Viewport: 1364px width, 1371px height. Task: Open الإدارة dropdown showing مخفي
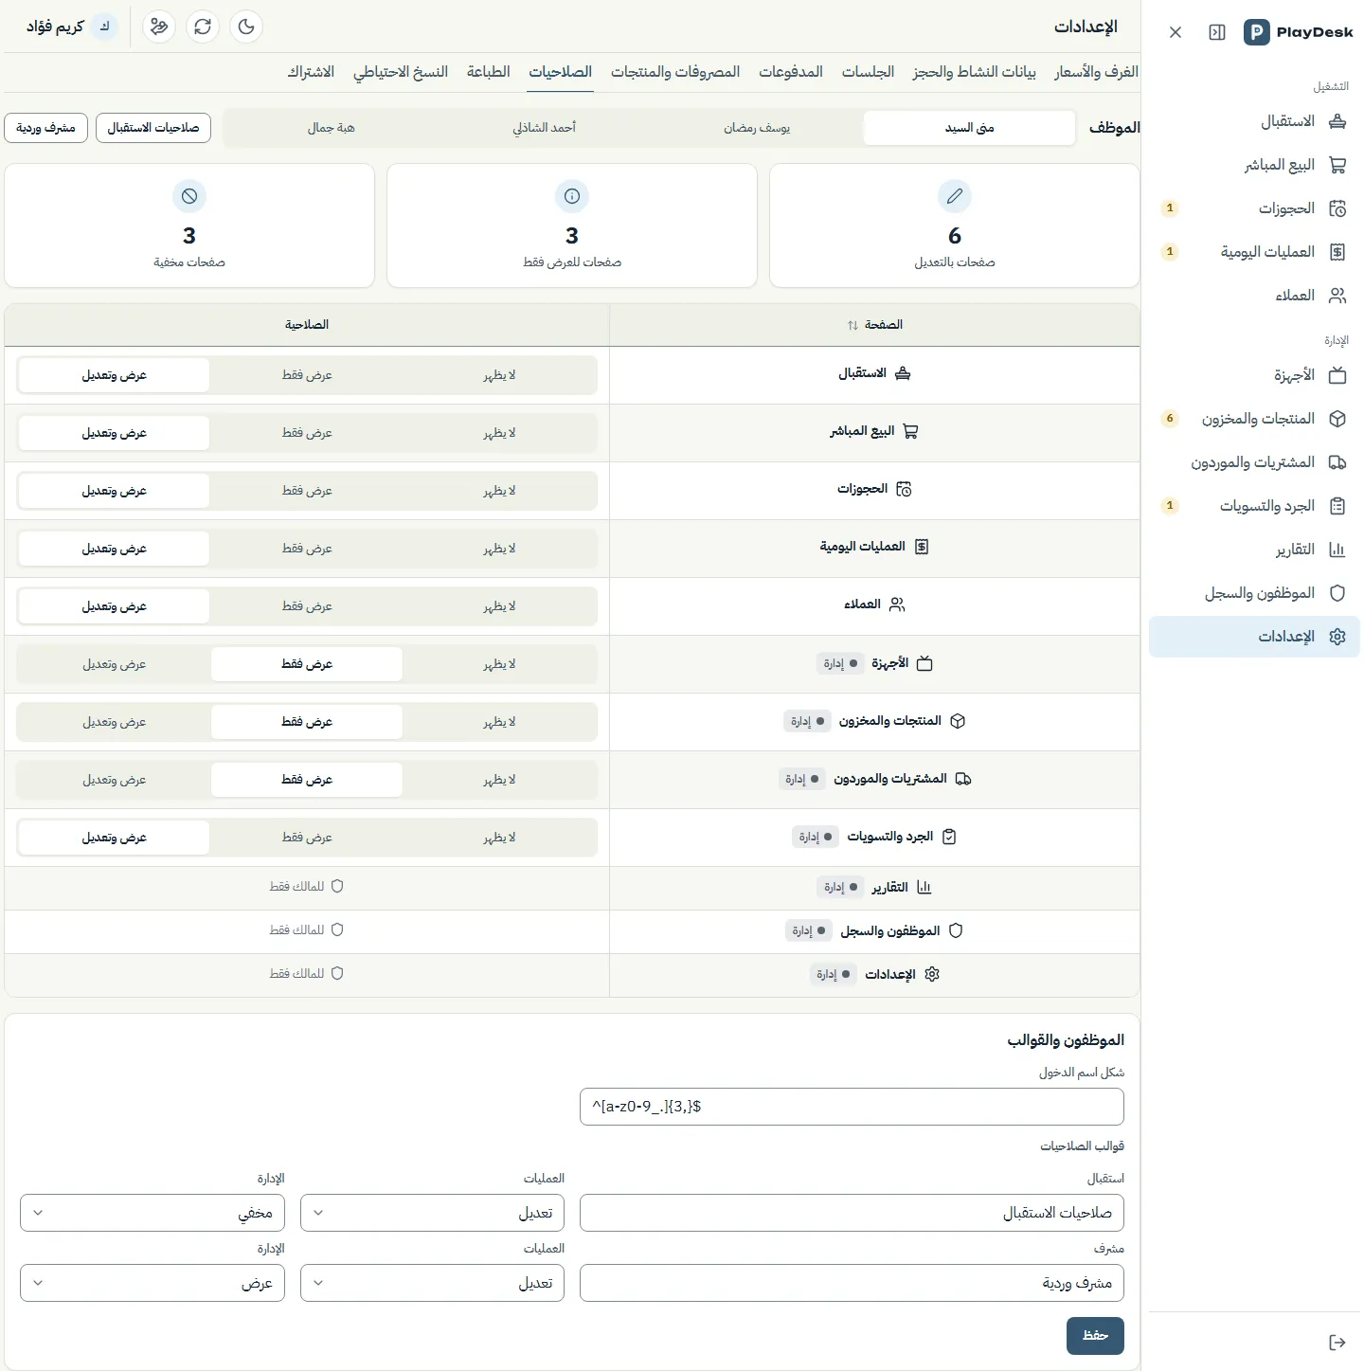click(x=153, y=1213)
